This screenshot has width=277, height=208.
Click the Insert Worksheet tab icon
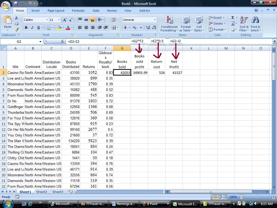(x=71, y=192)
